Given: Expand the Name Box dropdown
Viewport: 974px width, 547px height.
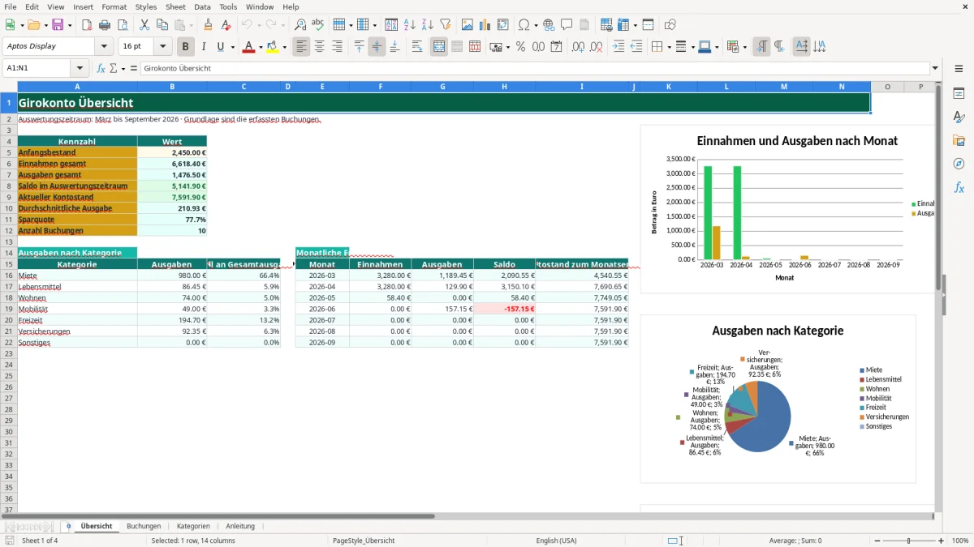Looking at the screenshot, I should point(80,69).
